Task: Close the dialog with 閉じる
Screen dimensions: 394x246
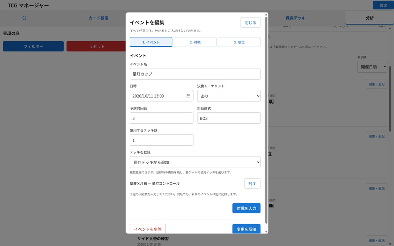Action: pos(250,22)
